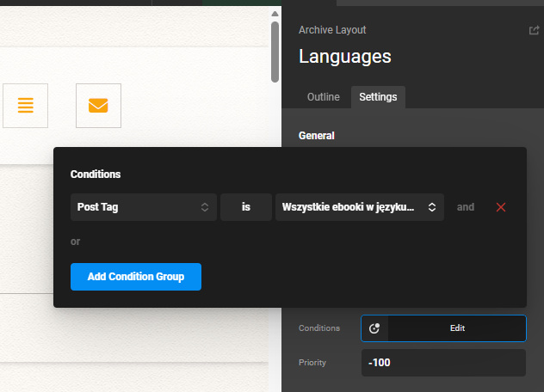Click the conditions status icon beside Edit

point(374,328)
